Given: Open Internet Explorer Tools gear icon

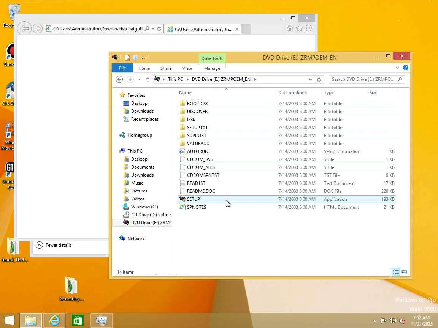Looking at the screenshot, I should (309, 28).
